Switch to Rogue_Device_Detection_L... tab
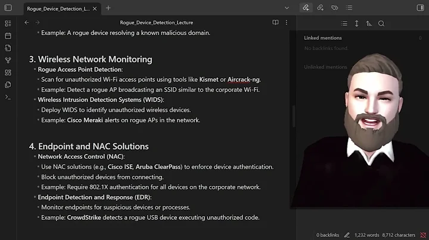429x240 pixels. (x=58, y=9)
